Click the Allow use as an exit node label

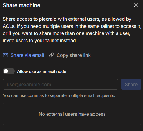(x=42, y=71)
